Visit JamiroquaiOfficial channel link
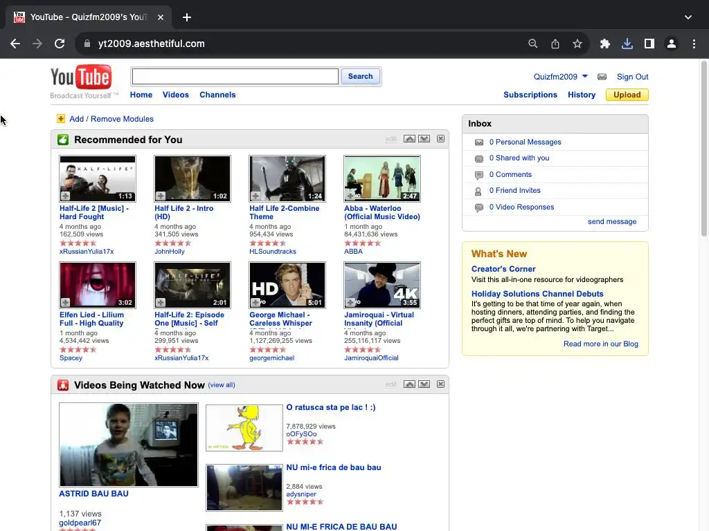709x531 pixels. point(371,358)
